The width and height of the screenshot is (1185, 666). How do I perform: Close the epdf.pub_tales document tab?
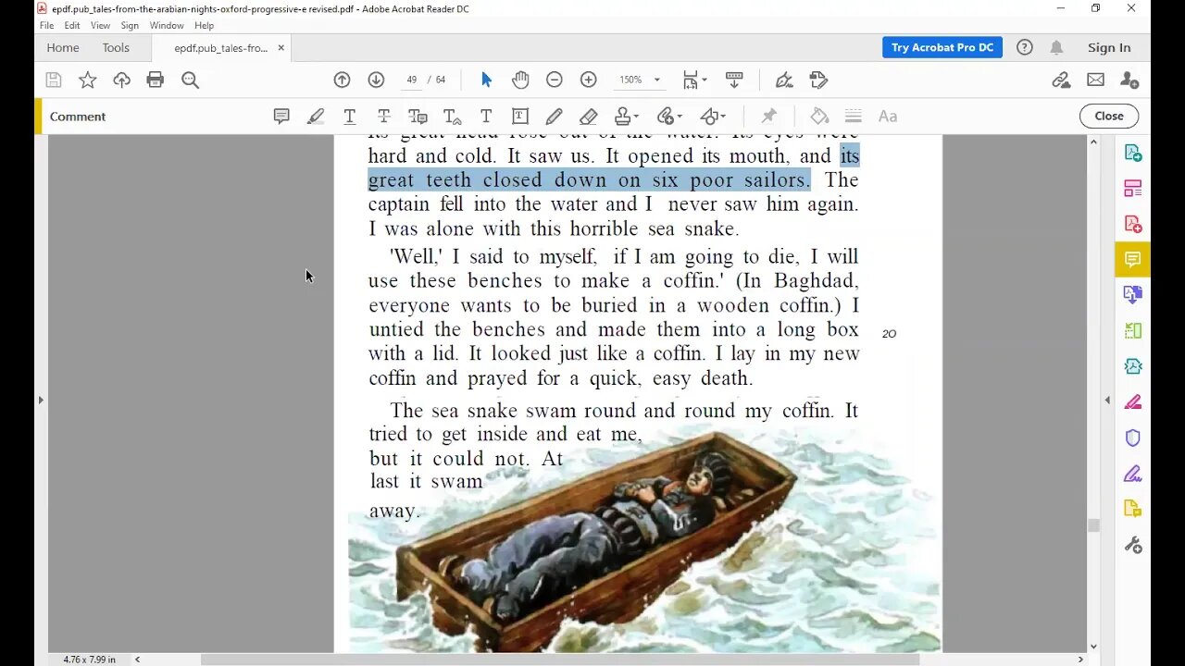coord(281,48)
